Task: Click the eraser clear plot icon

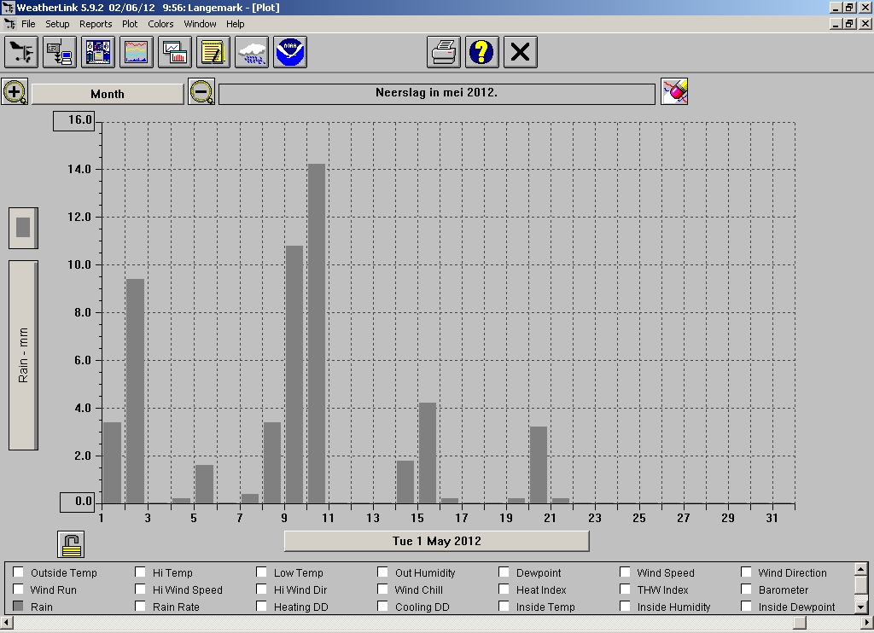Action: click(x=674, y=91)
